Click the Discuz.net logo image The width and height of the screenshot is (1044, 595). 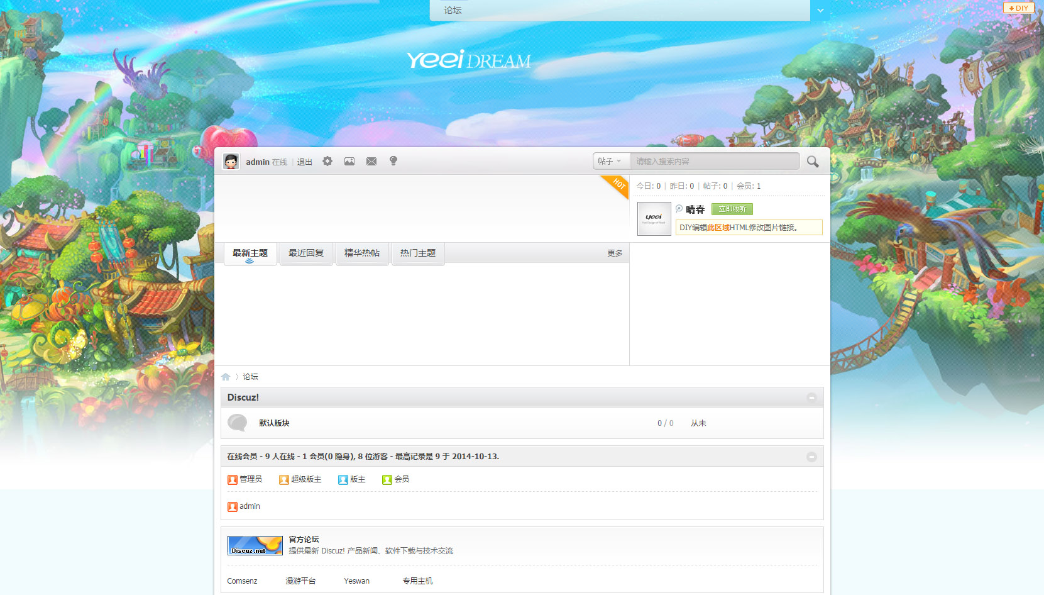pos(255,545)
